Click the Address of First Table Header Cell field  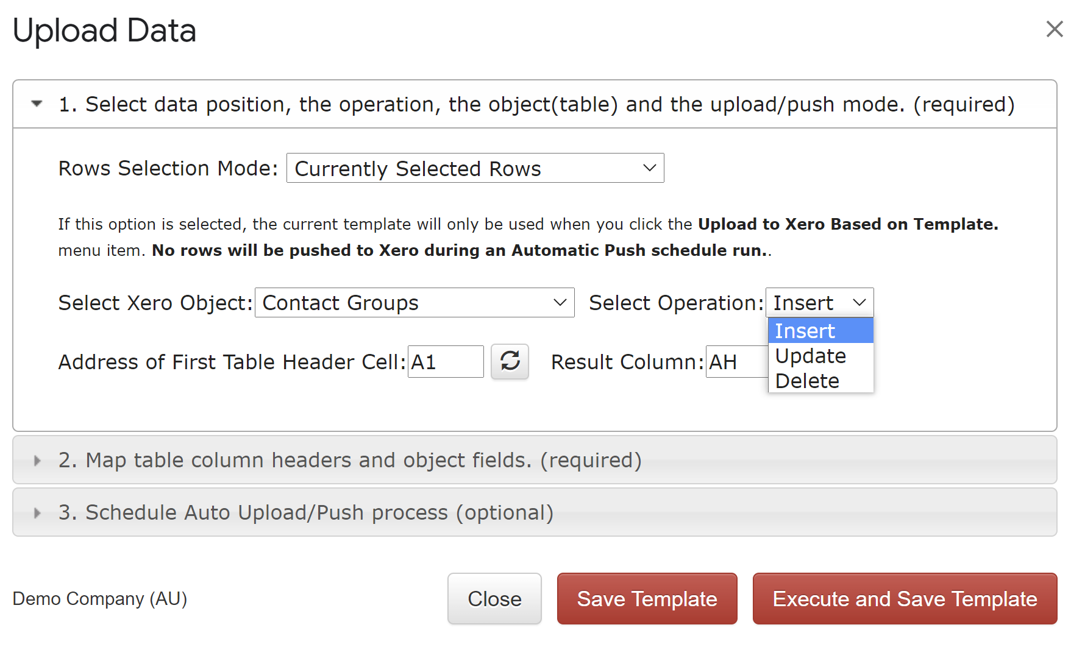446,362
